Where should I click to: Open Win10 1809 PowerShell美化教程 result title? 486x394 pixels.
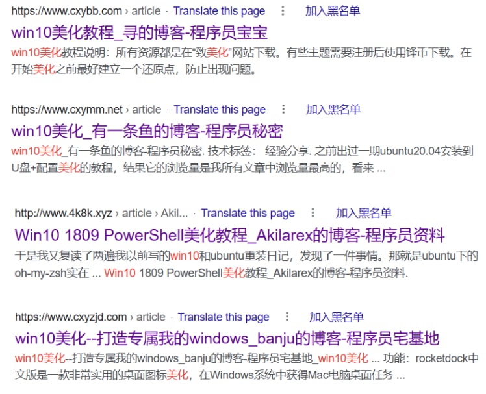pos(229,235)
